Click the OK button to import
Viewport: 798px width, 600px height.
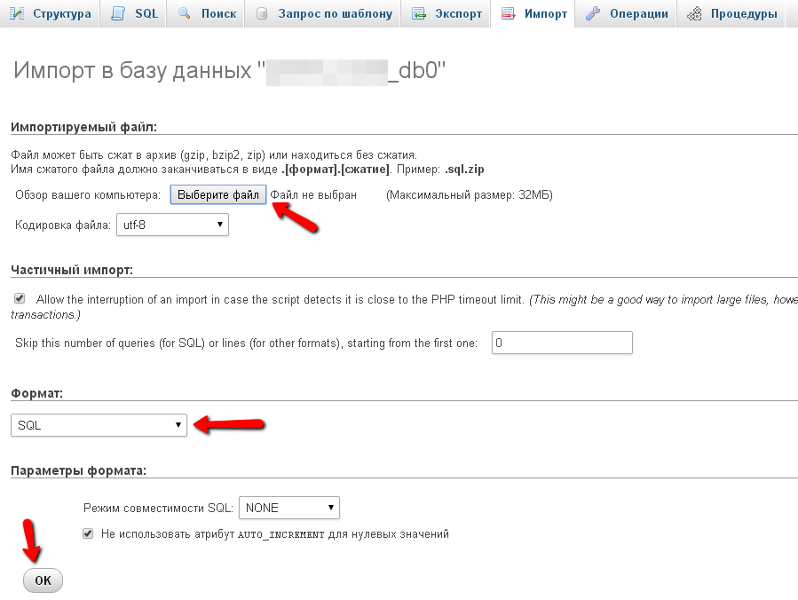(x=43, y=580)
